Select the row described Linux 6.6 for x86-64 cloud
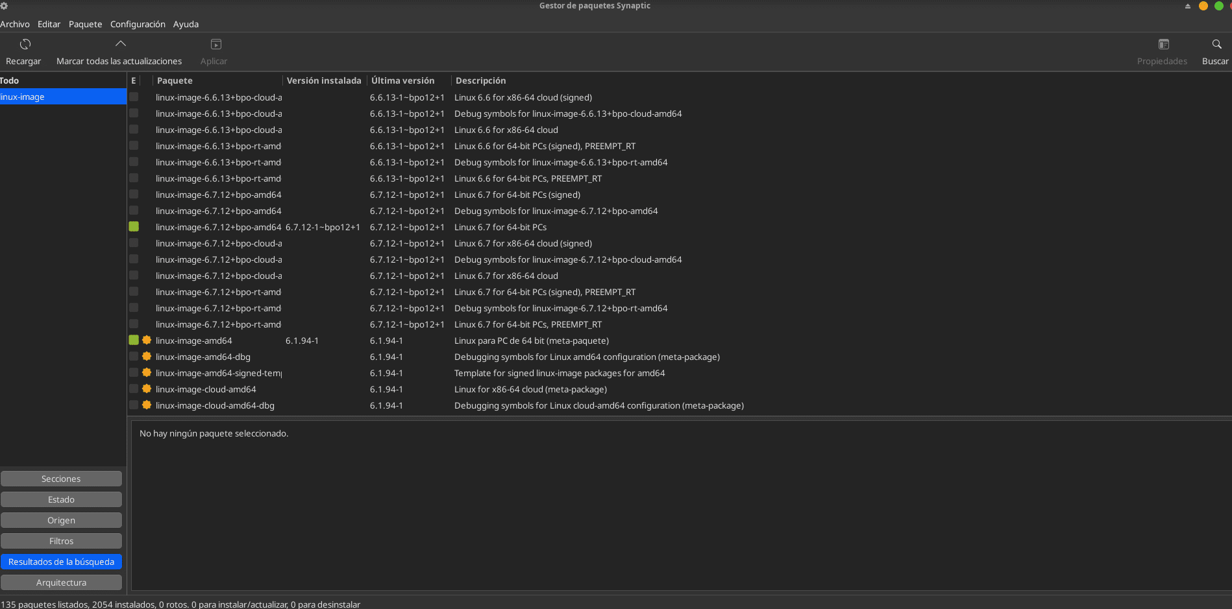 click(680, 130)
